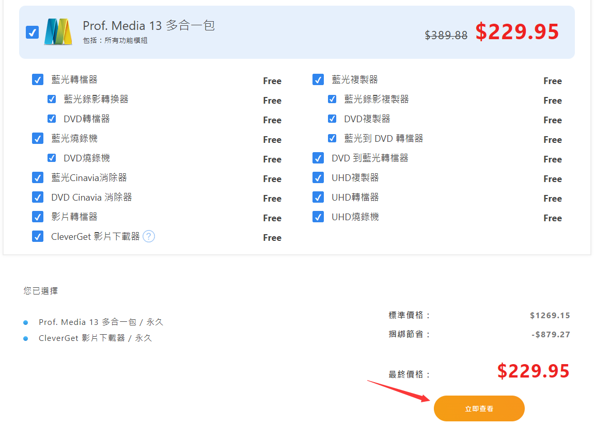The image size is (595, 426).
Task: Toggle DVD 到藍光轉檔器 checkbox
Action: click(318, 158)
